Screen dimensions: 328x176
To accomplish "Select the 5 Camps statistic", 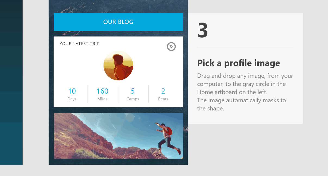I will [x=133, y=94].
